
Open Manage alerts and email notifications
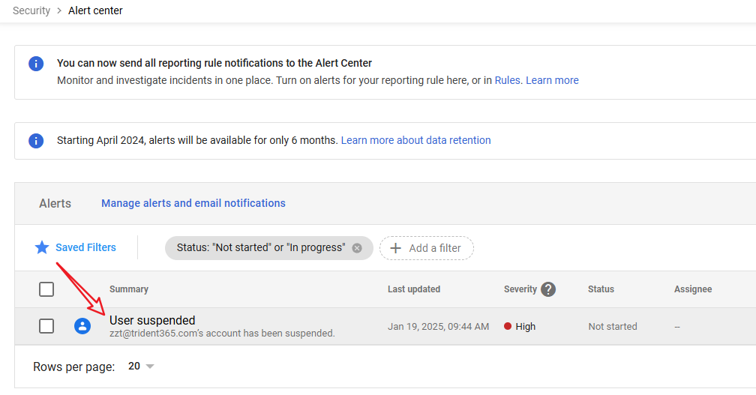(x=193, y=203)
